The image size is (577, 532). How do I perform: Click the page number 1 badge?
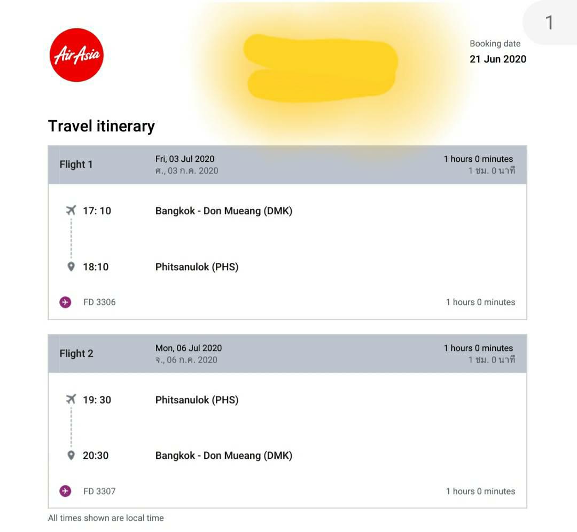pyautogui.click(x=549, y=22)
